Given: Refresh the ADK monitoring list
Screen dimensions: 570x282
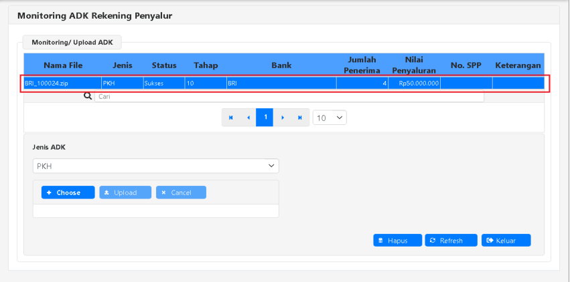Looking at the screenshot, I should (451, 241).
